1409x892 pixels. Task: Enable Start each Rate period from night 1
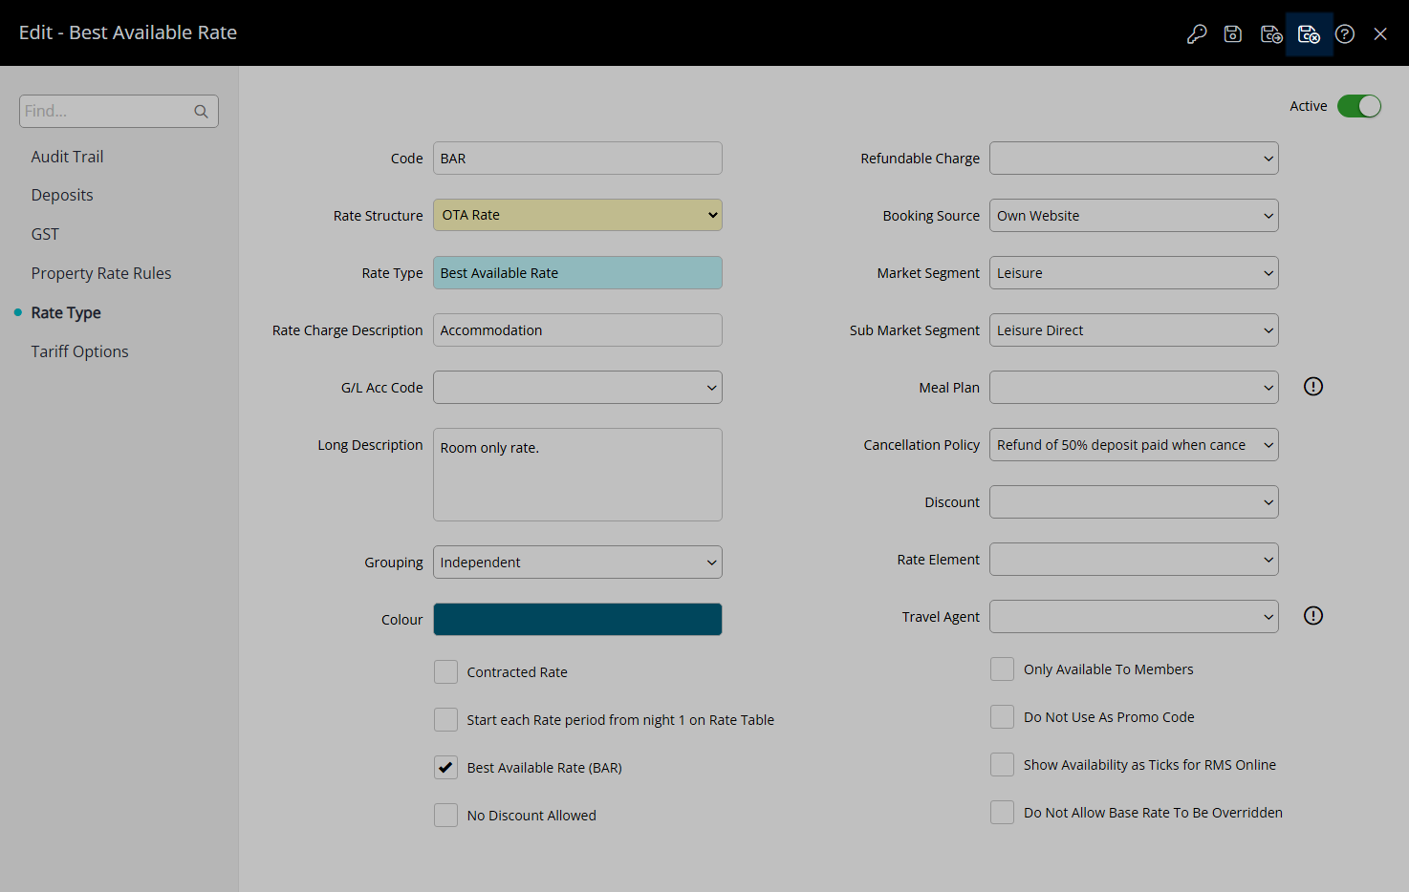point(445,720)
